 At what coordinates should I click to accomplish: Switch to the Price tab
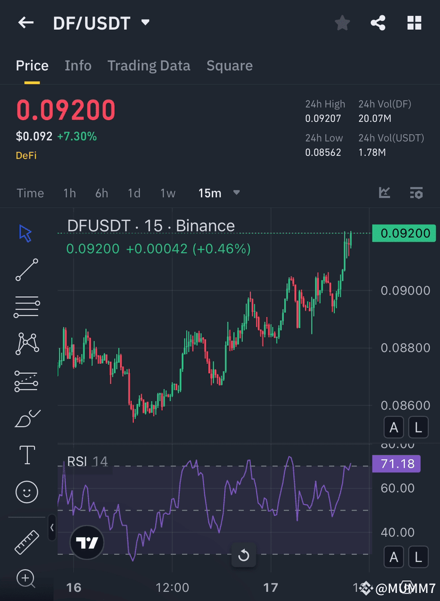32,65
